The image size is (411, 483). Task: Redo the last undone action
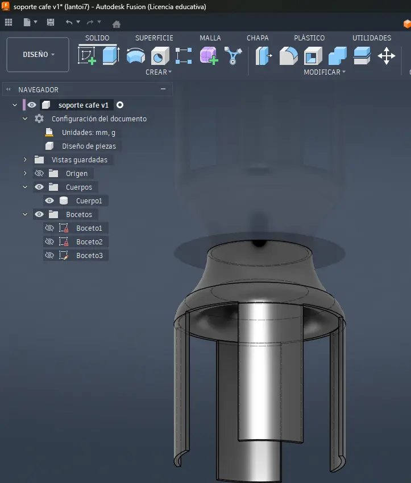[90, 22]
